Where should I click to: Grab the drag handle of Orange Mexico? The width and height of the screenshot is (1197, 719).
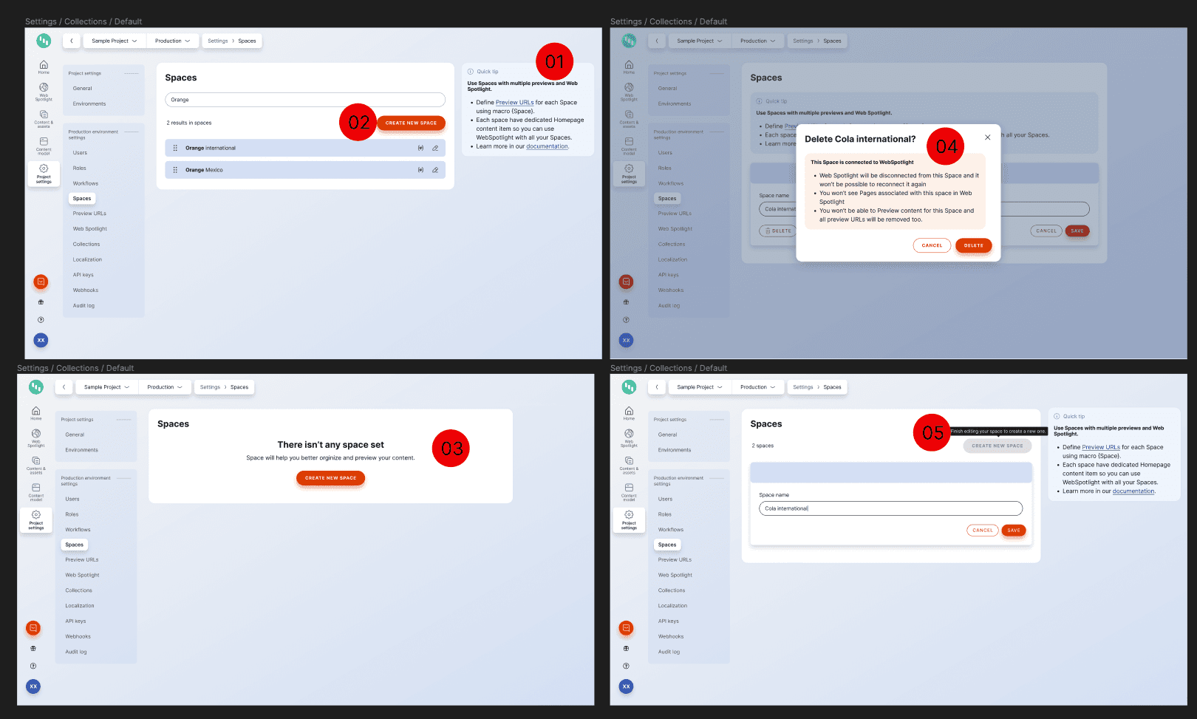click(x=175, y=170)
